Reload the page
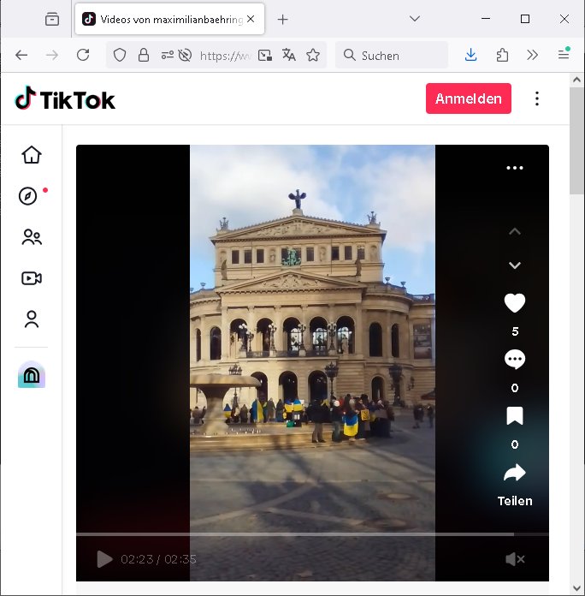 (83, 55)
